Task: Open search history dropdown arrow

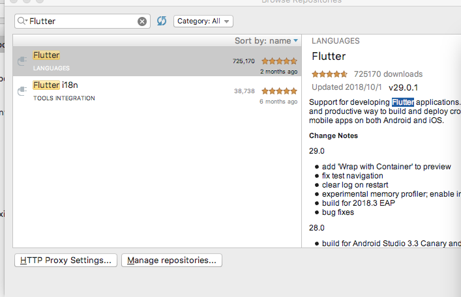Action: coord(27,20)
